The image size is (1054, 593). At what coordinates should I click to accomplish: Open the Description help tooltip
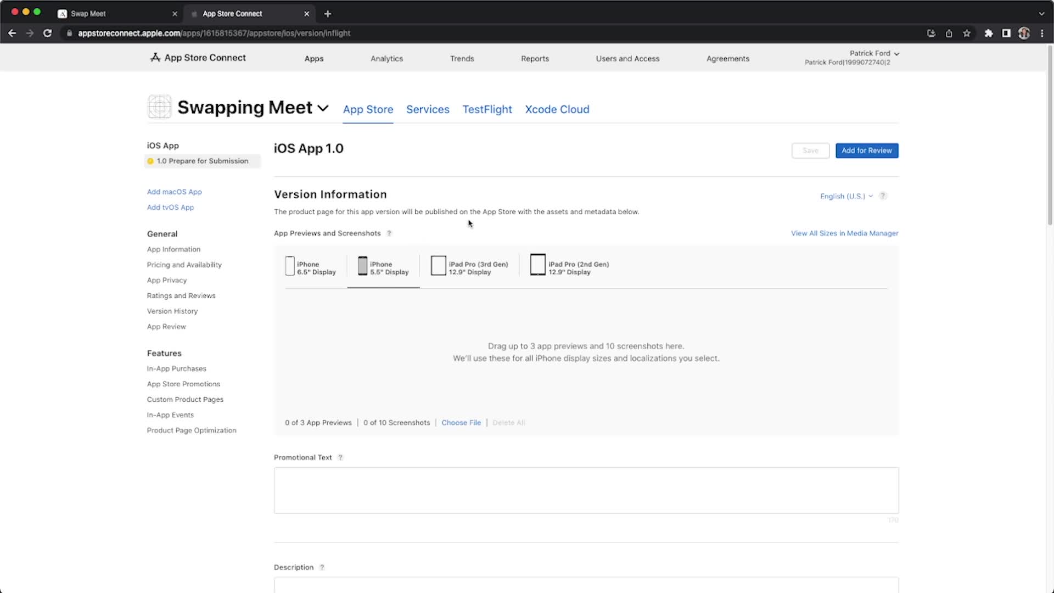pyautogui.click(x=321, y=567)
